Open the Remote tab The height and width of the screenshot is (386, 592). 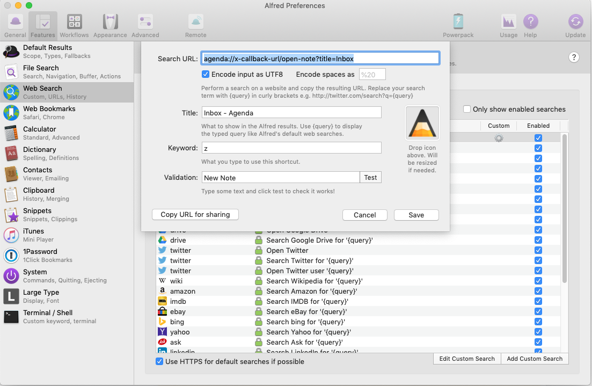(x=195, y=26)
